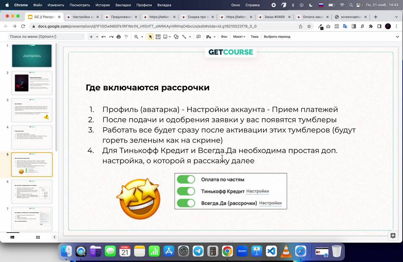Select the line drawing tool
Viewport: 403px width, 262px height.
point(184,37)
